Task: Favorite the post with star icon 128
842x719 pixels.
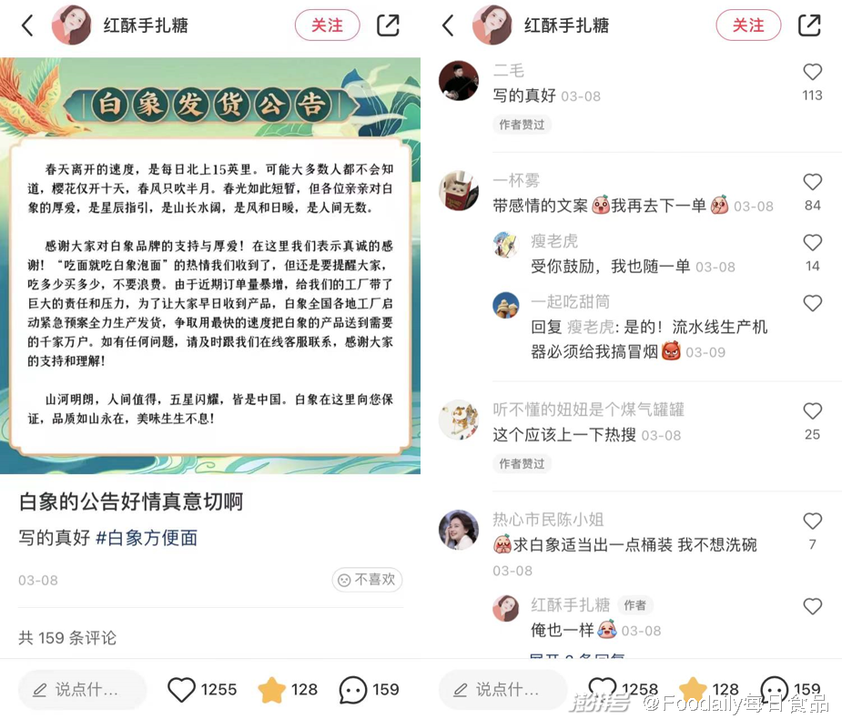Action: (272, 690)
